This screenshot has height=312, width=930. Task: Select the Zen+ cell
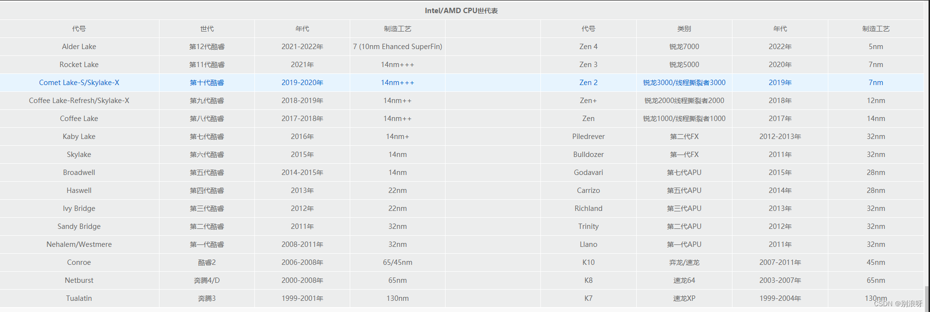click(x=588, y=101)
